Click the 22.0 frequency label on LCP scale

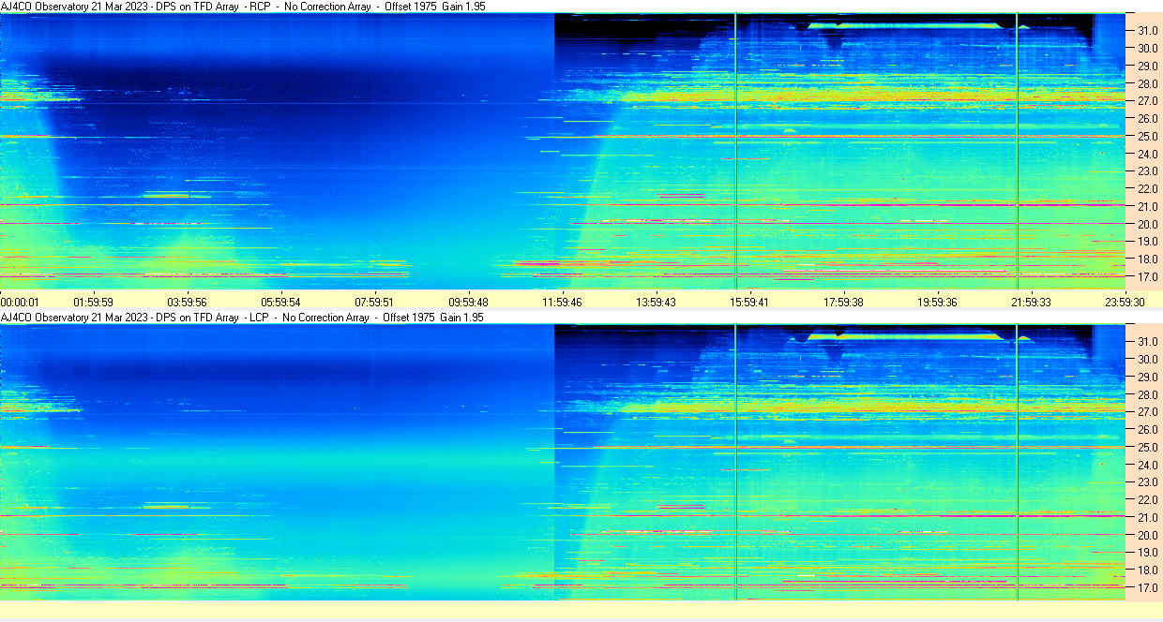point(1148,500)
